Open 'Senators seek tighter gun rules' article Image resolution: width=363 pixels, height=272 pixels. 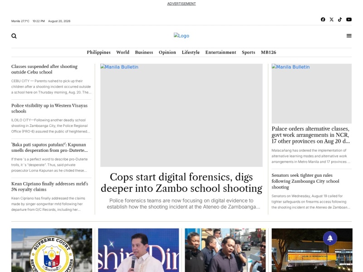click(x=305, y=181)
